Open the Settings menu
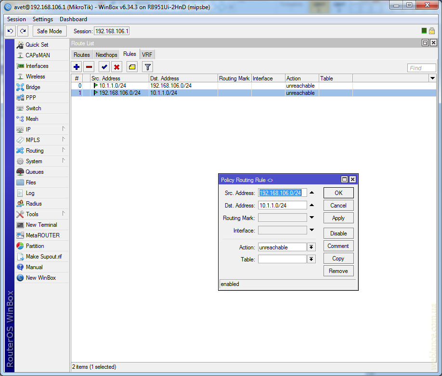This screenshot has height=376, width=442. click(x=43, y=19)
